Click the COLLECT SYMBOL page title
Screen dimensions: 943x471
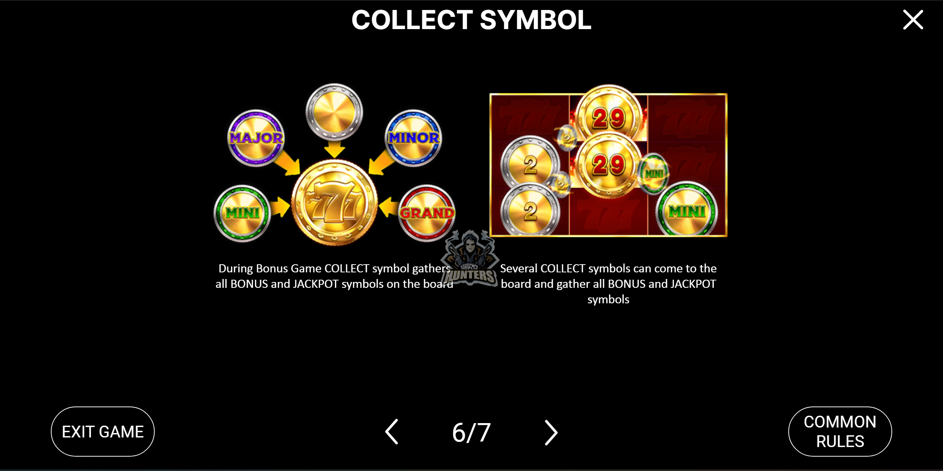pyautogui.click(x=471, y=20)
